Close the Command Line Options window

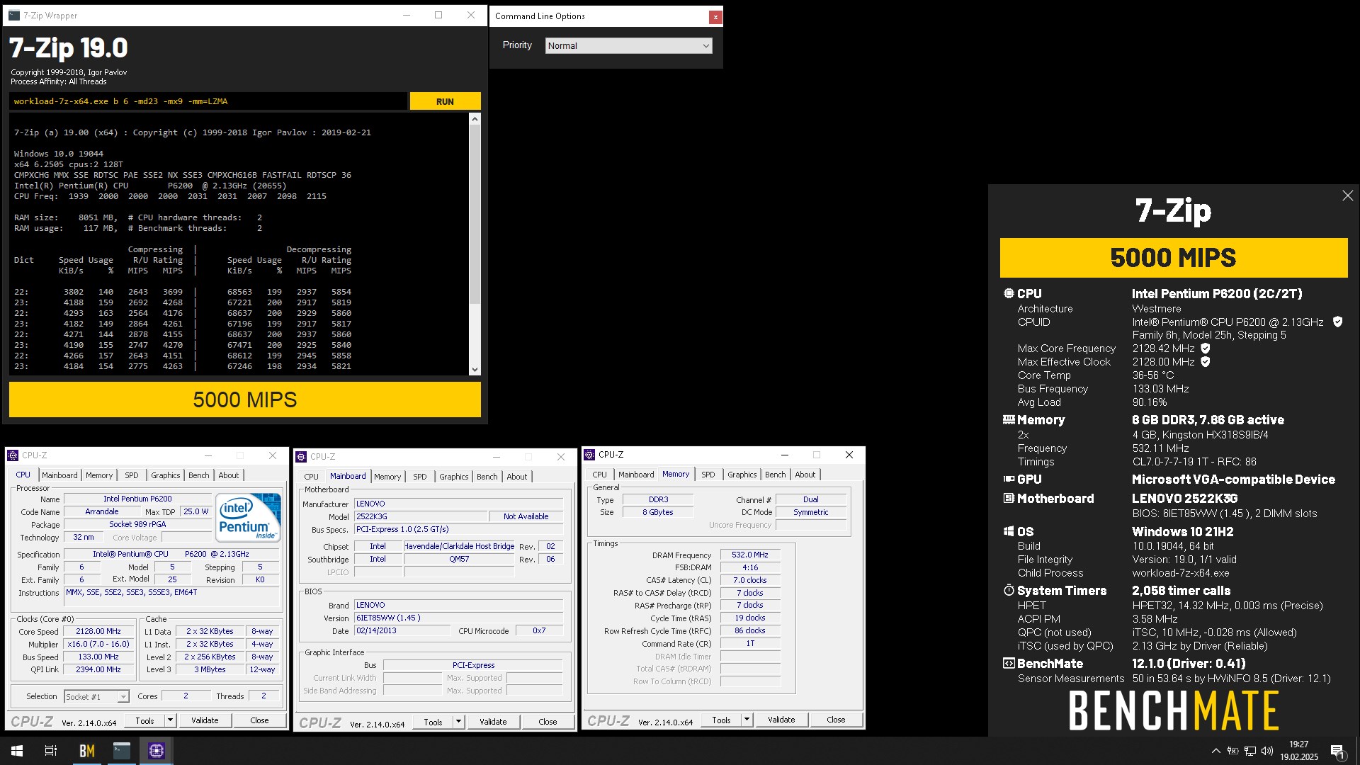coord(715,16)
